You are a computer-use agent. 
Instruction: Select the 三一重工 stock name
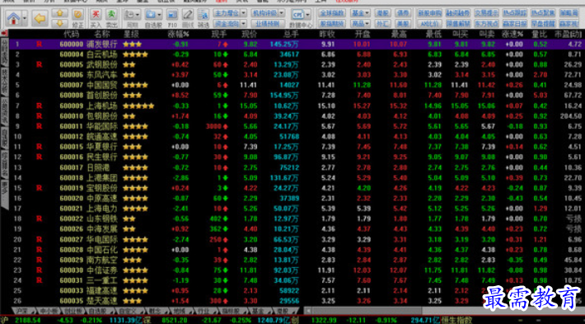(x=102, y=280)
